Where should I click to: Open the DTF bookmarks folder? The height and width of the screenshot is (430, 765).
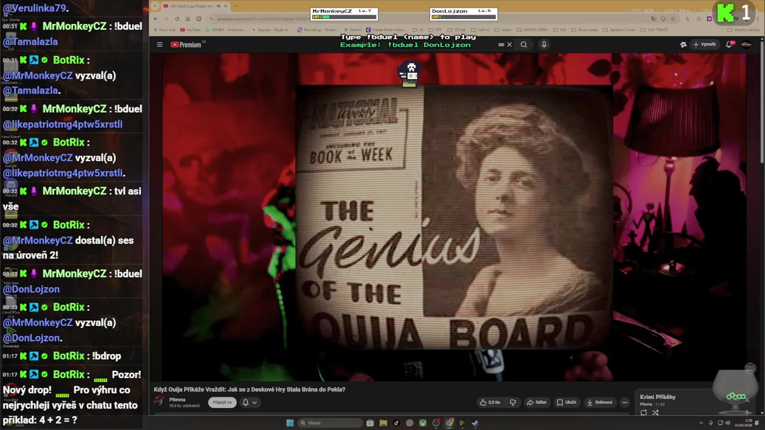pyautogui.click(x=435, y=30)
